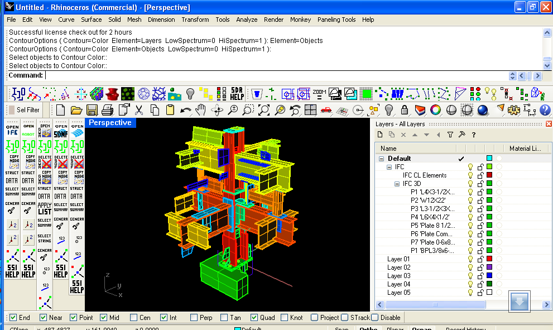Open the Monkey menu
553x330 pixels.
tap(300, 20)
